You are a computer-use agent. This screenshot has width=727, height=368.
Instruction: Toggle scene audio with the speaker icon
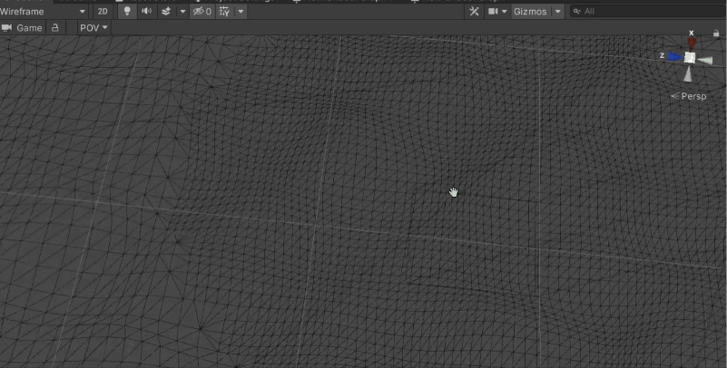coord(146,12)
